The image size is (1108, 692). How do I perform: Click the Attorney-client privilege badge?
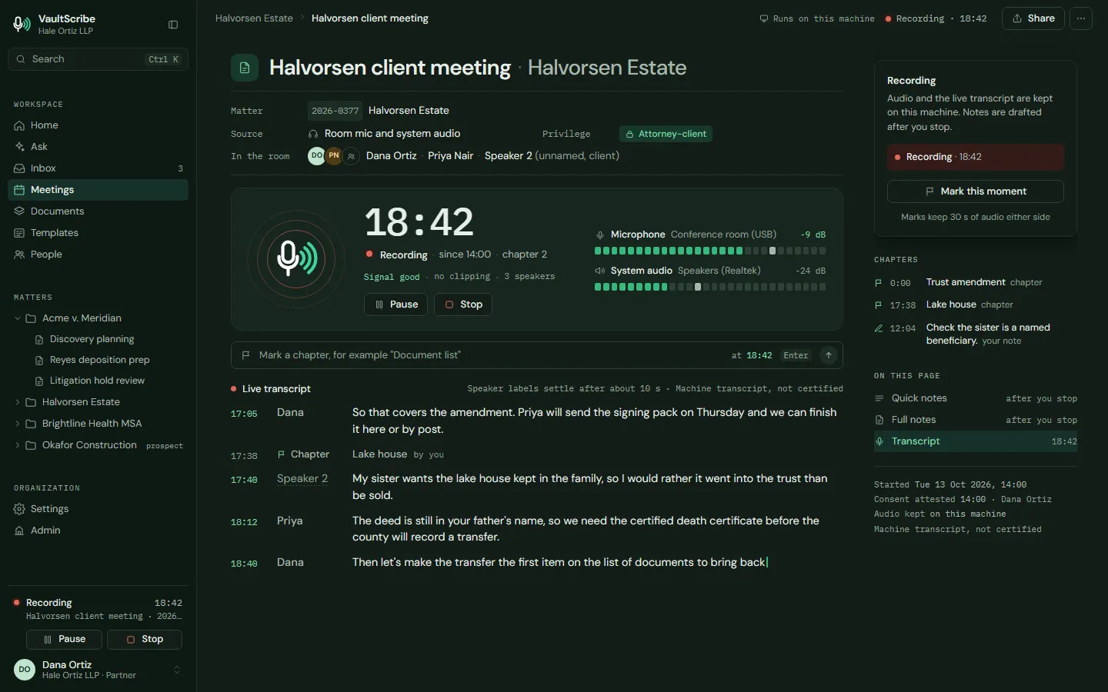tap(666, 134)
